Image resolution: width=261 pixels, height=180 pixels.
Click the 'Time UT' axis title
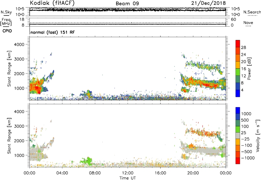[128, 178]
